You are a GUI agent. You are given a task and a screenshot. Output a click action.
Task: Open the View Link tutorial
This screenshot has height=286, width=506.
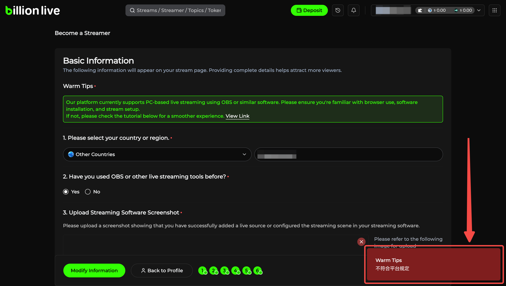[x=237, y=116]
